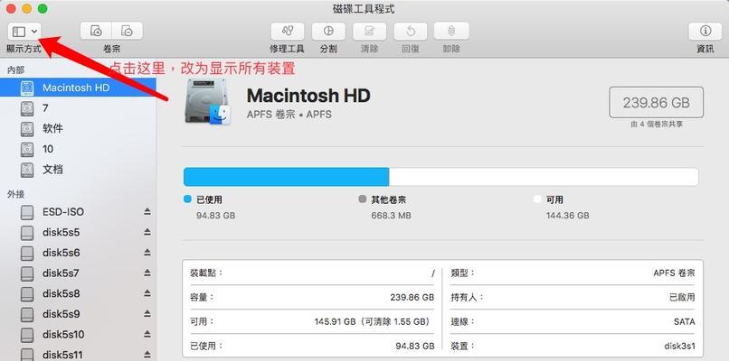Click the '145.91 GB (可清除 1.55 GB)' value

tap(373, 321)
